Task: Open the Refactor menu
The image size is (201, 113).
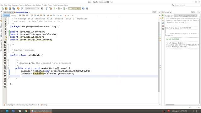Action: [x=28, y=5]
